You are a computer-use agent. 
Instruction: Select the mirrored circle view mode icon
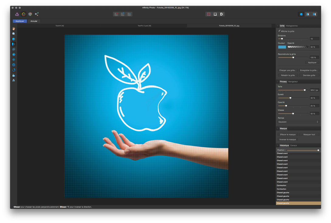314,14
